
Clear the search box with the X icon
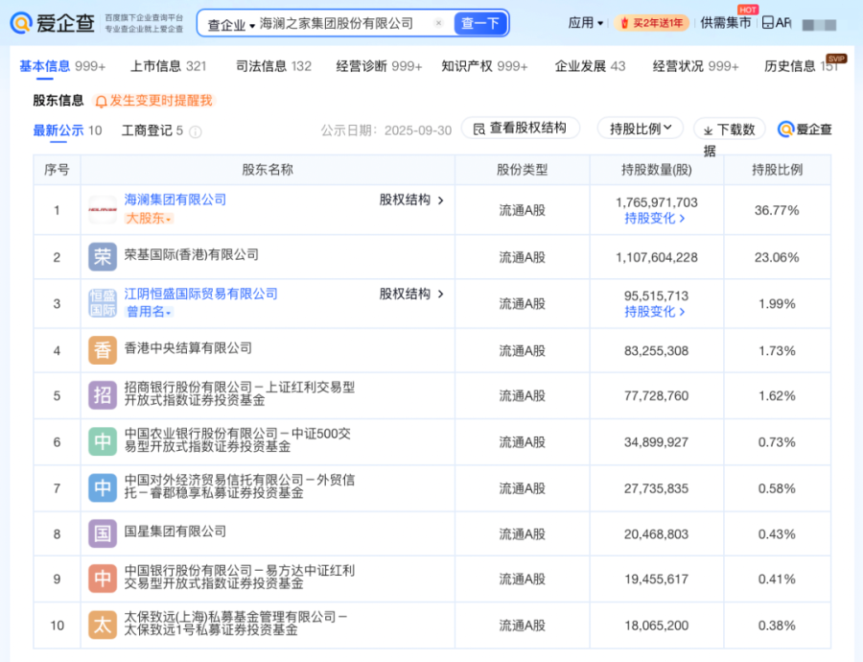click(438, 23)
